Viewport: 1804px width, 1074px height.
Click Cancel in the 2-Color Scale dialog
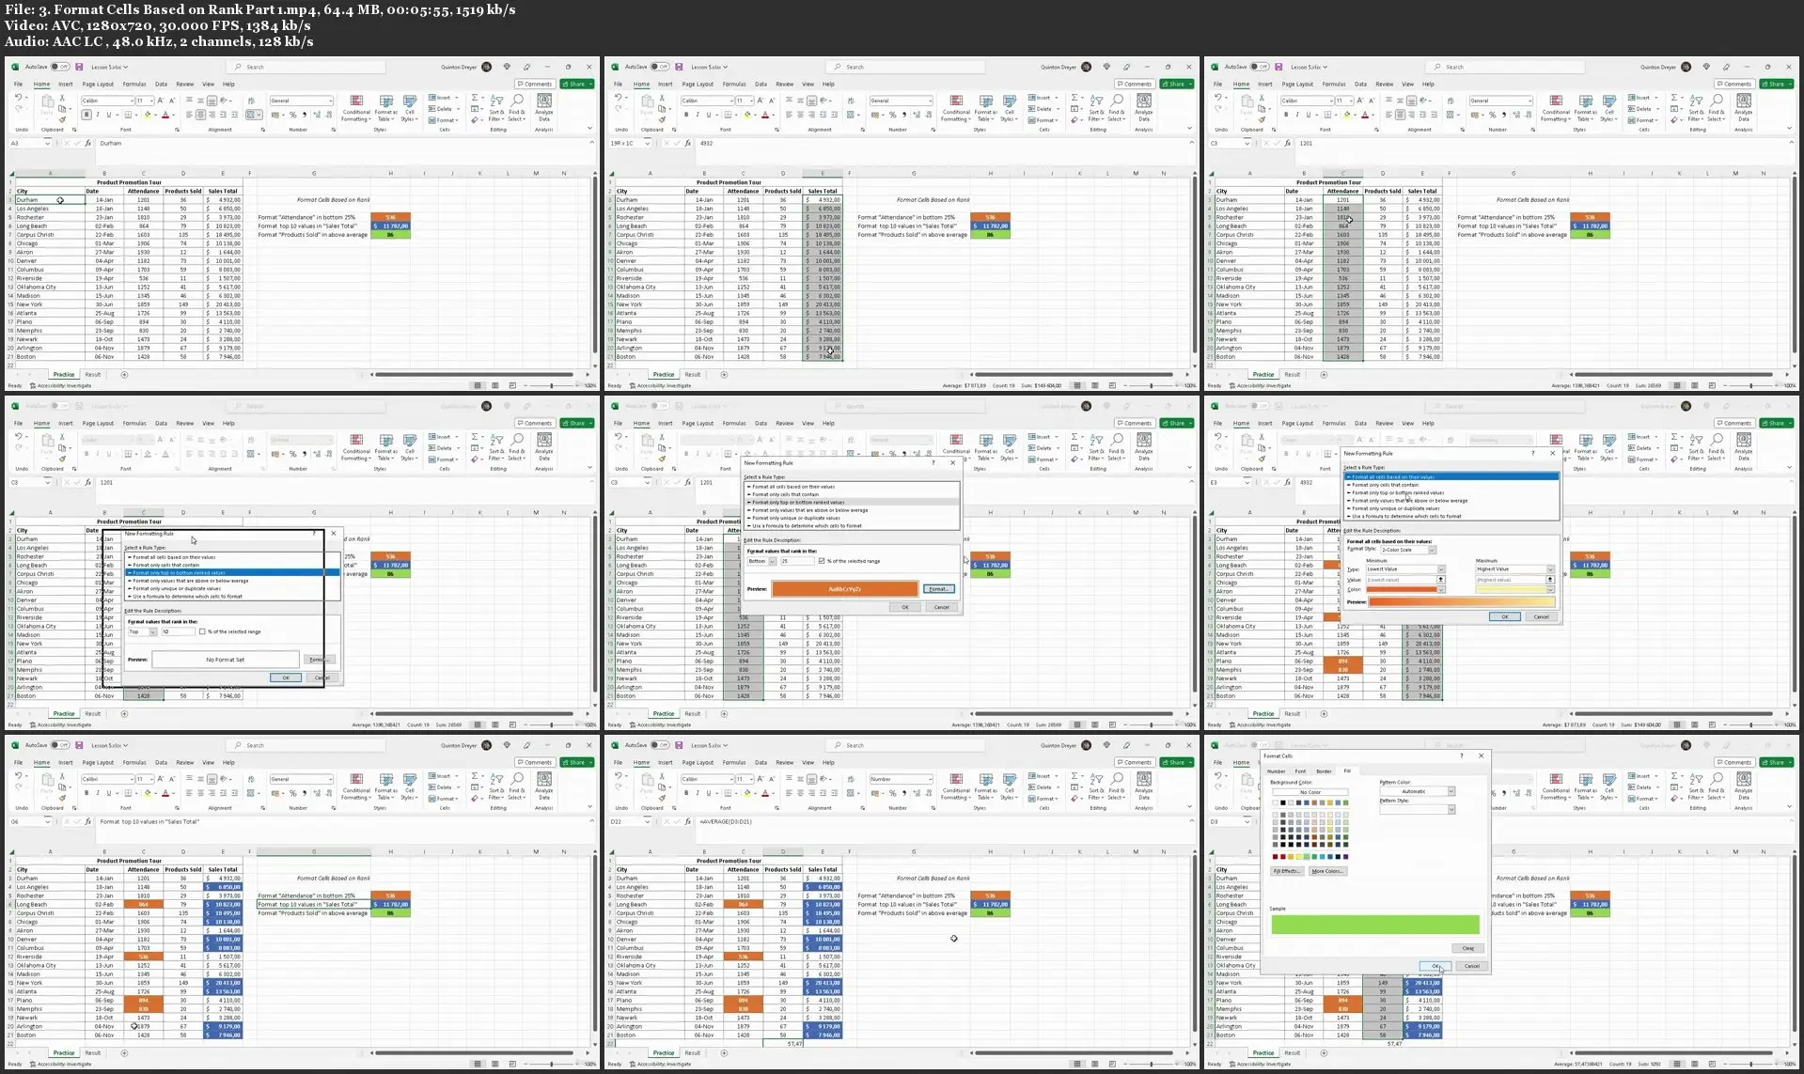(1541, 616)
